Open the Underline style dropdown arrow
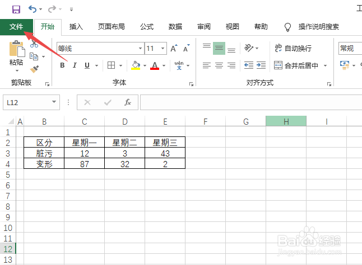 pos(97,66)
